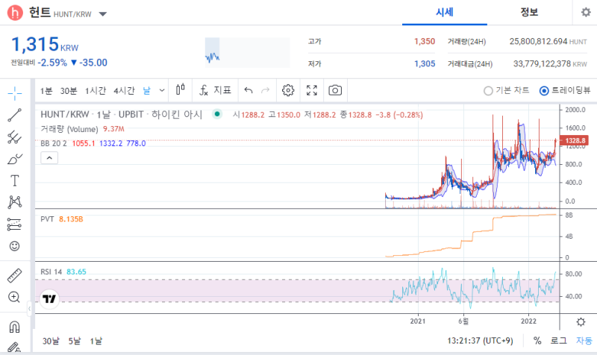Image resolution: width=597 pixels, height=355 pixels.
Task: Activate the zoom in tool
Action: (x=14, y=297)
